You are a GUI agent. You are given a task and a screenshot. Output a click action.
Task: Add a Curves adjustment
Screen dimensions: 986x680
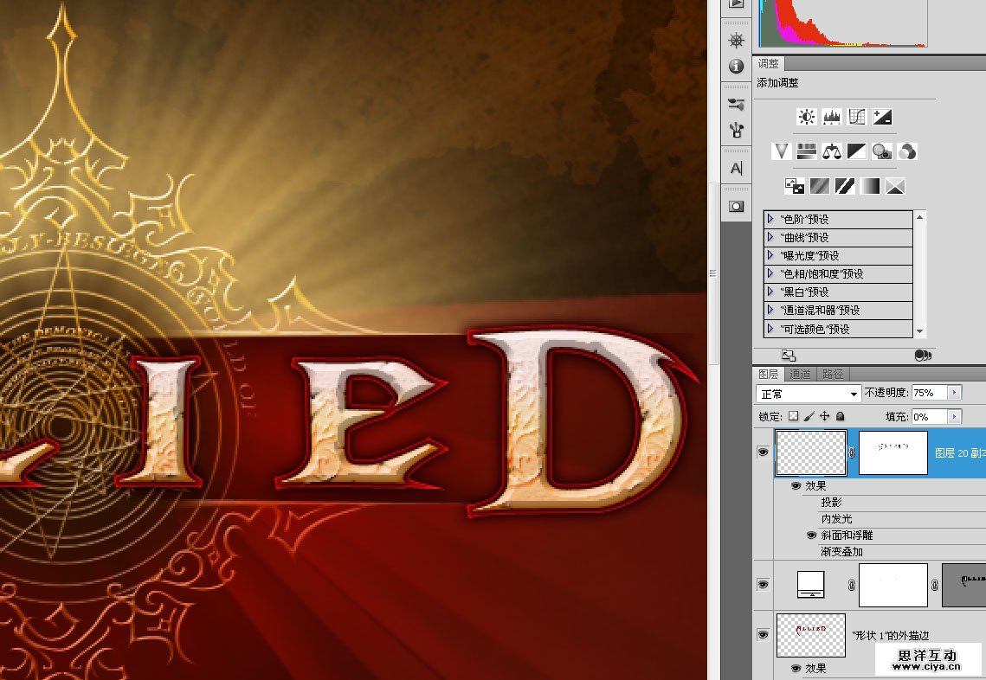point(857,117)
